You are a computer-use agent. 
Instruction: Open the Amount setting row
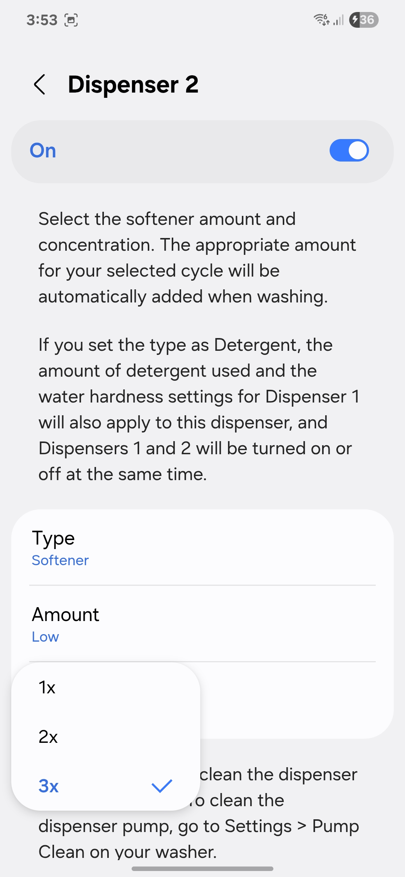[x=202, y=624]
